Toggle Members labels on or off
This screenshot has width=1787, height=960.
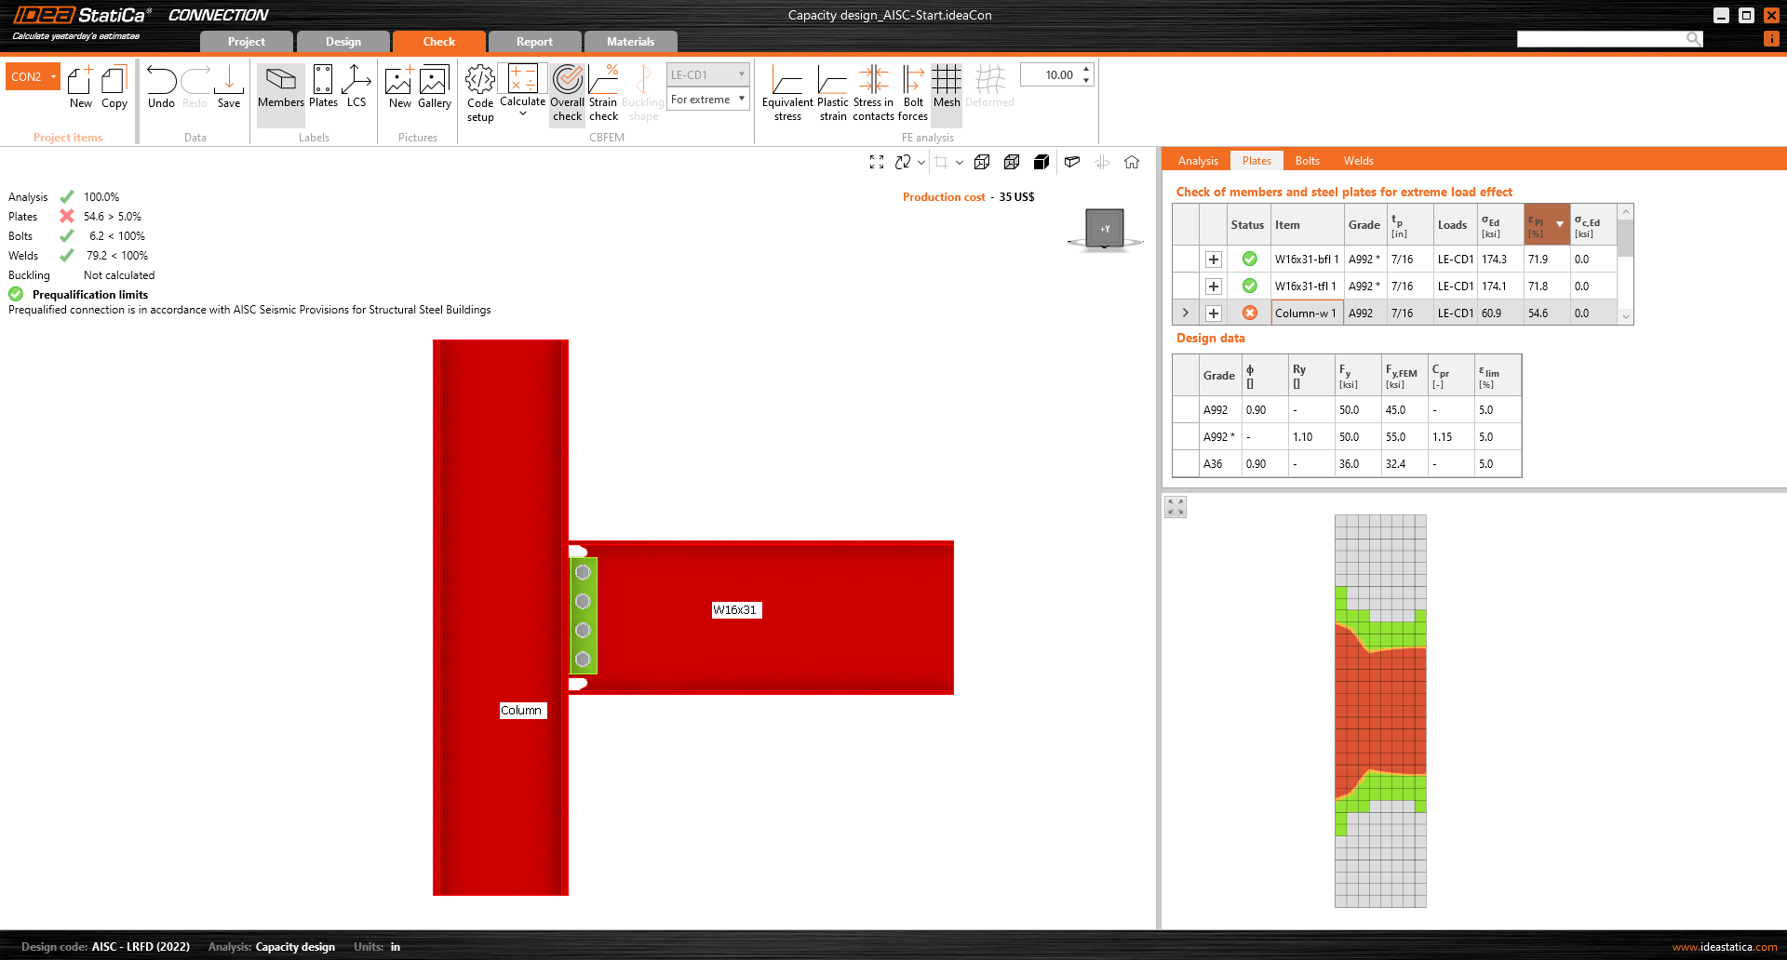tap(280, 87)
